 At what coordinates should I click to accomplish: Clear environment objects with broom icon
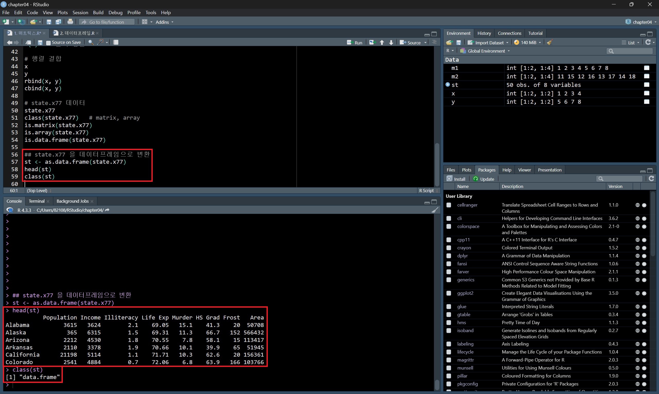[x=550, y=43]
